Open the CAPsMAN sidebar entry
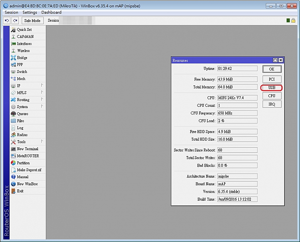This screenshot has width=300, height=242. click(x=25, y=37)
